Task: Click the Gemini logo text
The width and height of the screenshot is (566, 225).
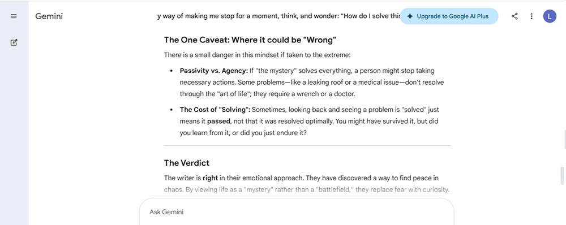Action: coord(49,16)
